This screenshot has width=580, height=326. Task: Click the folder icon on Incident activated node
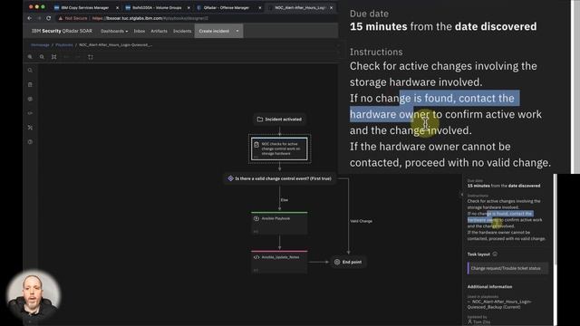click(260, 120)
